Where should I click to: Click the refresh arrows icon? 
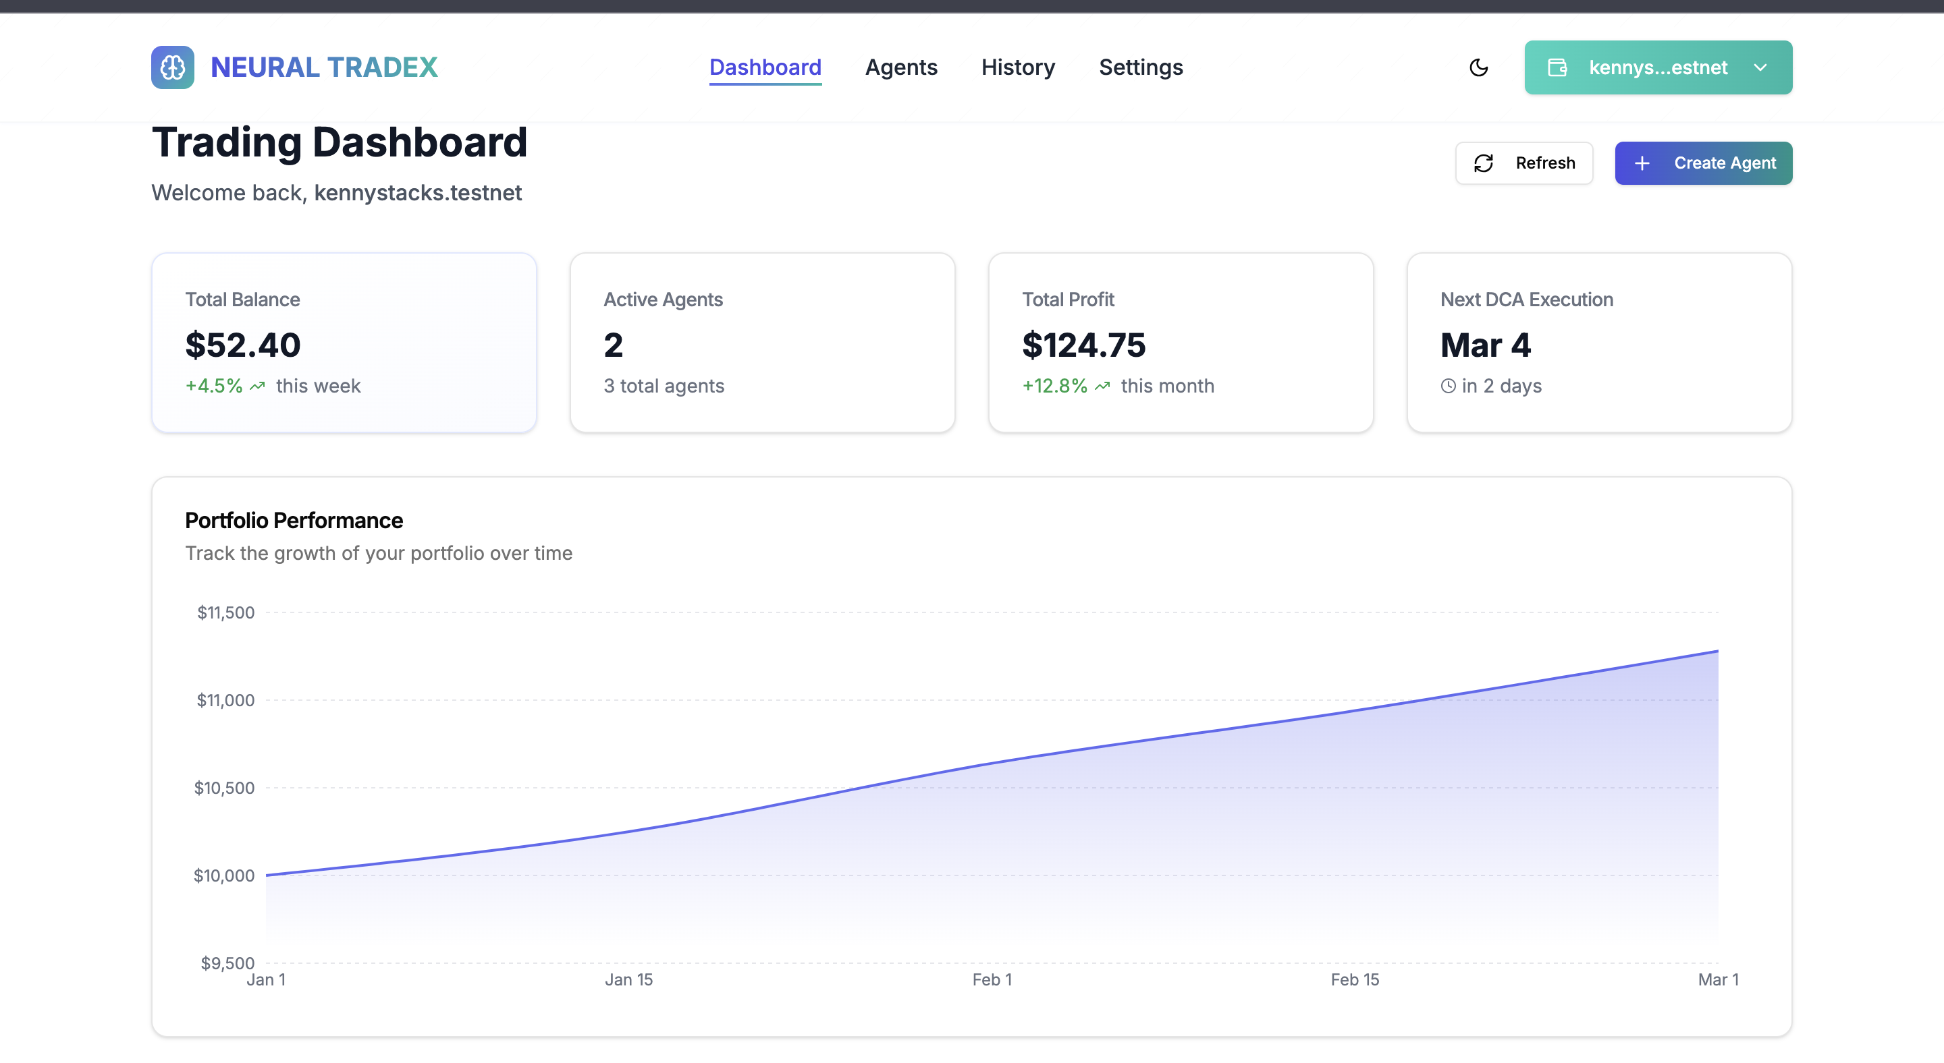1484,163
